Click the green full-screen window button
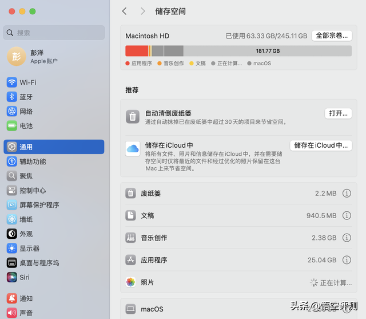 tap(33, 11)
